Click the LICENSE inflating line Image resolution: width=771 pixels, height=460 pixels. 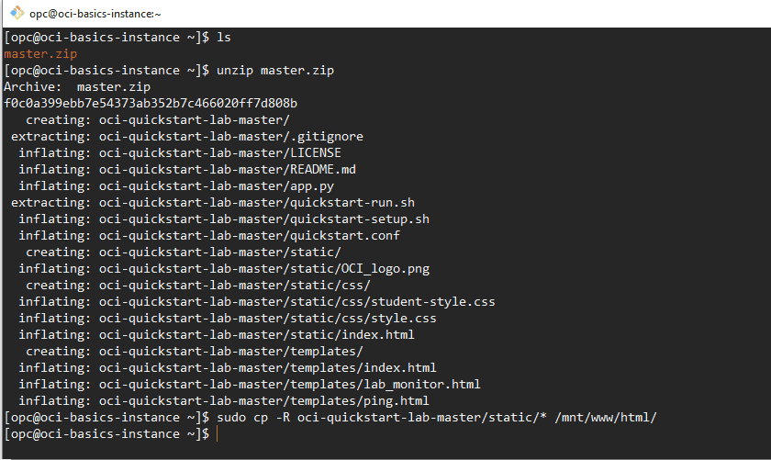point(180,153)
